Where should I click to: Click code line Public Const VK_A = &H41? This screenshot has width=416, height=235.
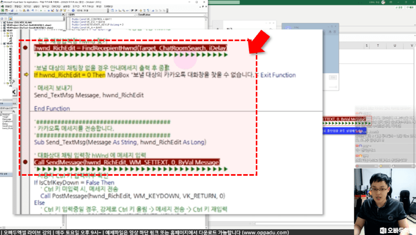tap(87, 28)
